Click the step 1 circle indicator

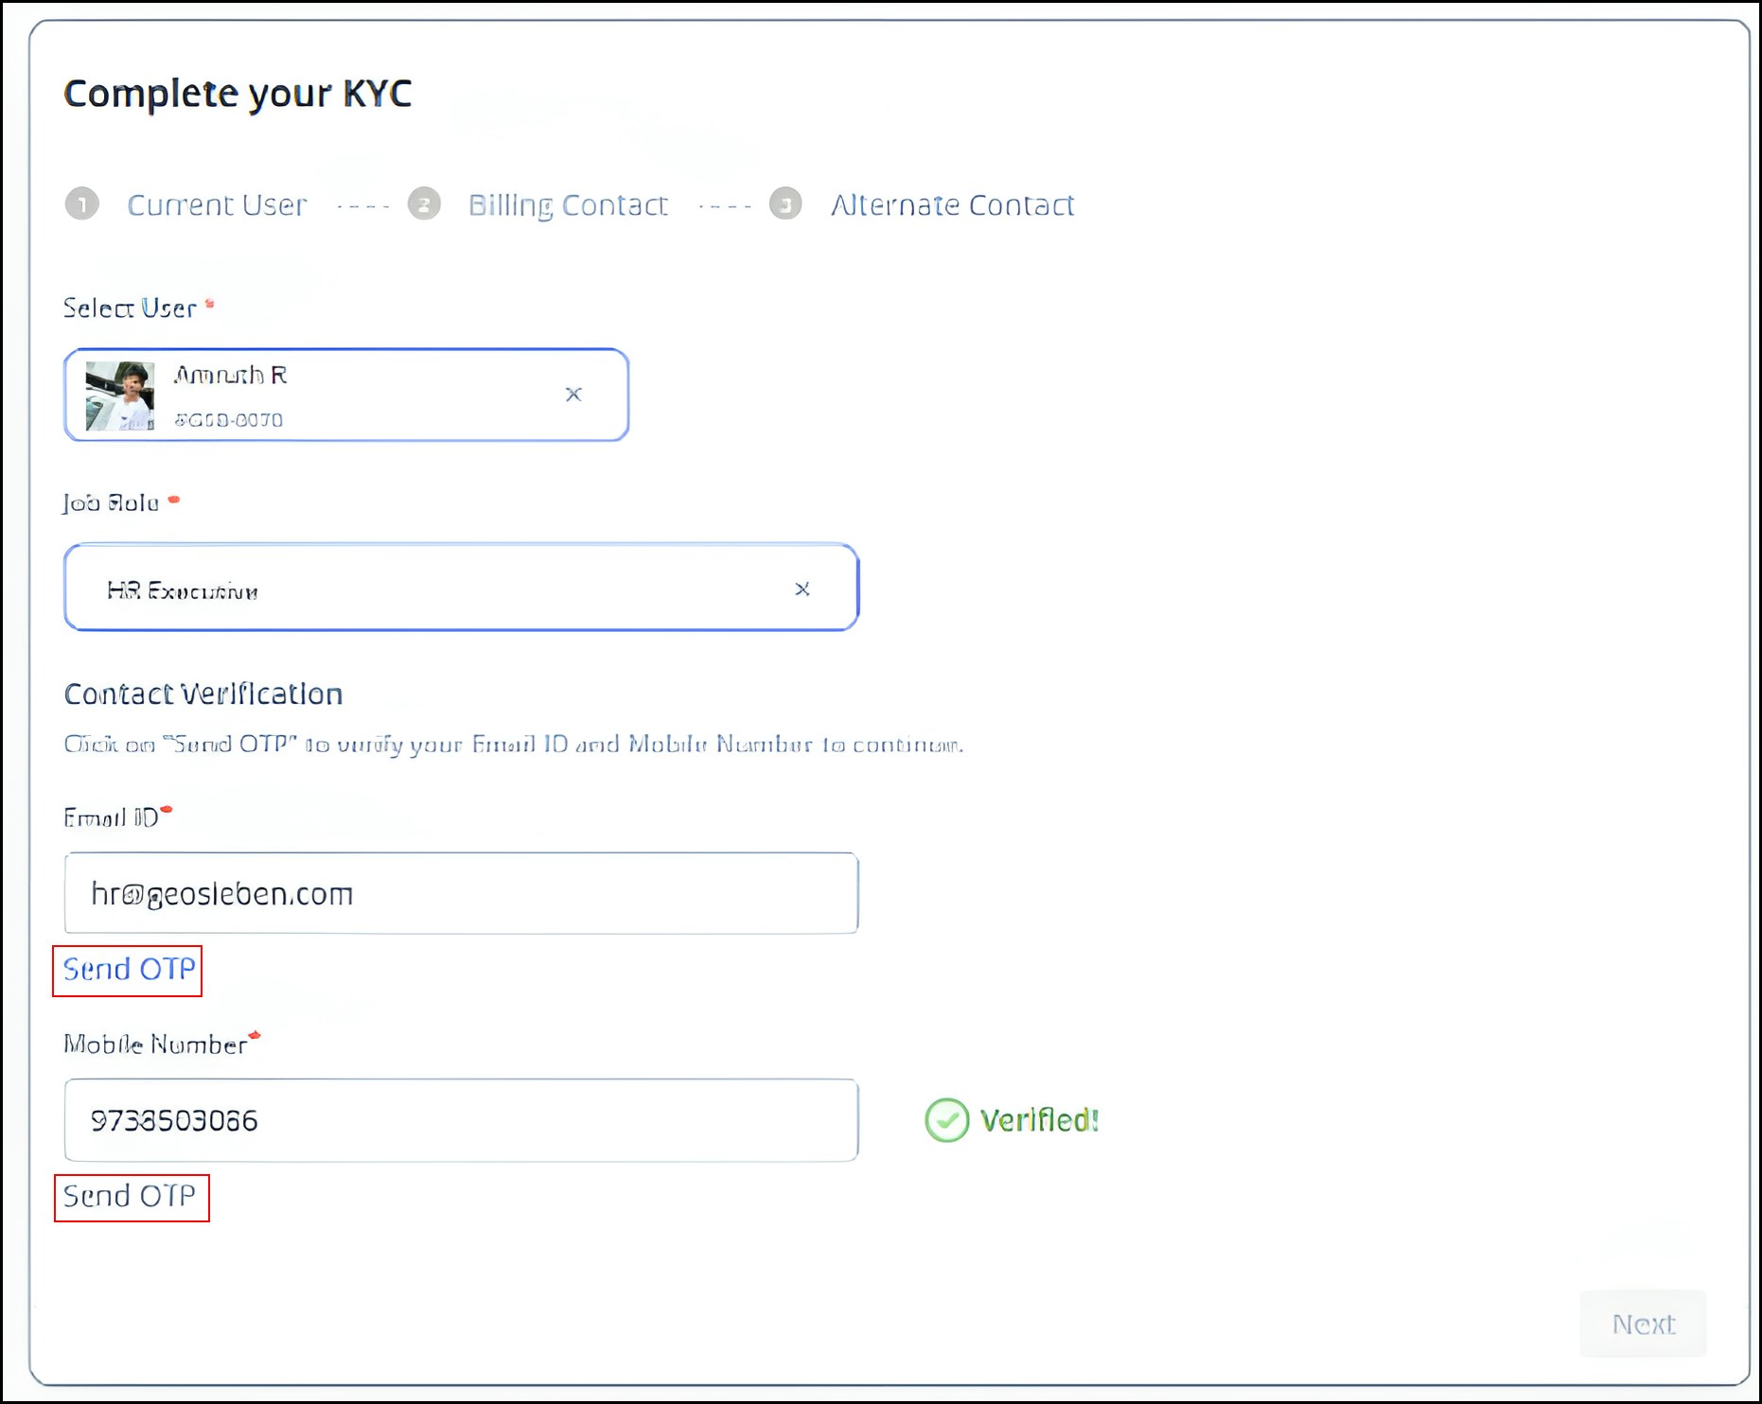tap(82, 203)
